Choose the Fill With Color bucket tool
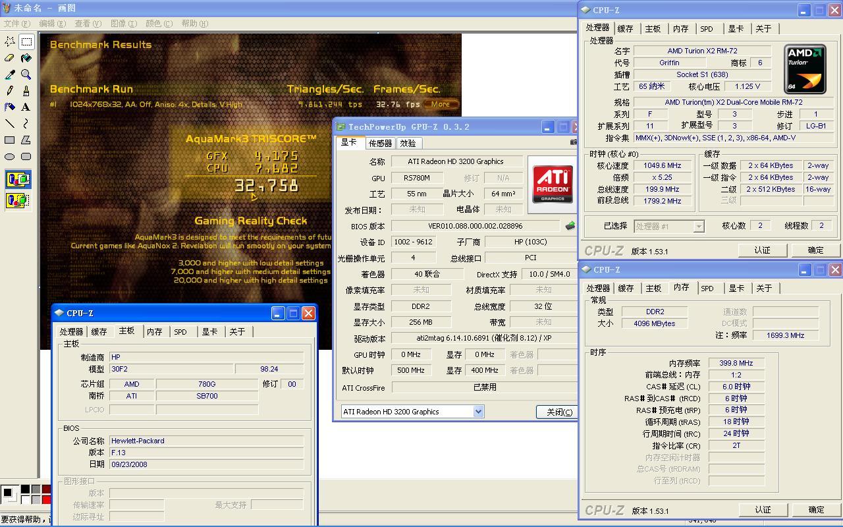Image resolution: width=843 pixels, height=527 pixels. click(26, 58)
